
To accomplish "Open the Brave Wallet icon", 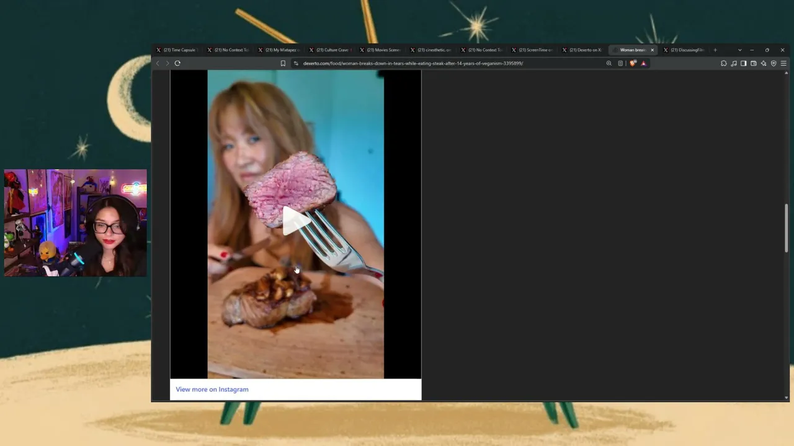I will (754, 63).
